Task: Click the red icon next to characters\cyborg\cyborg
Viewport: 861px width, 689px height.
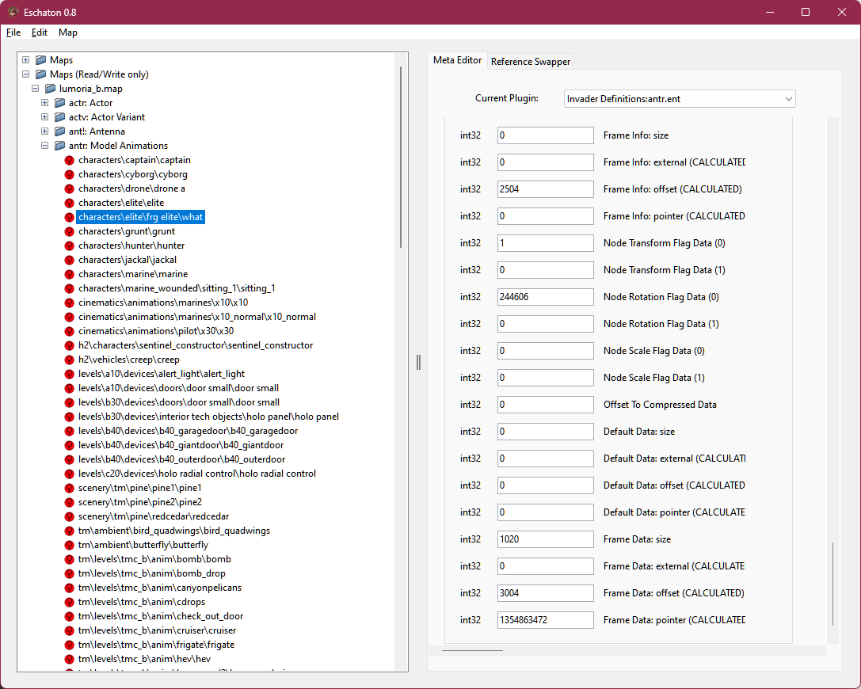Action: pos(70,174)
